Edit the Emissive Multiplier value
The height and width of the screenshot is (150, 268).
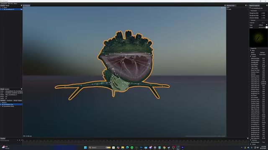tap(263, 18)
